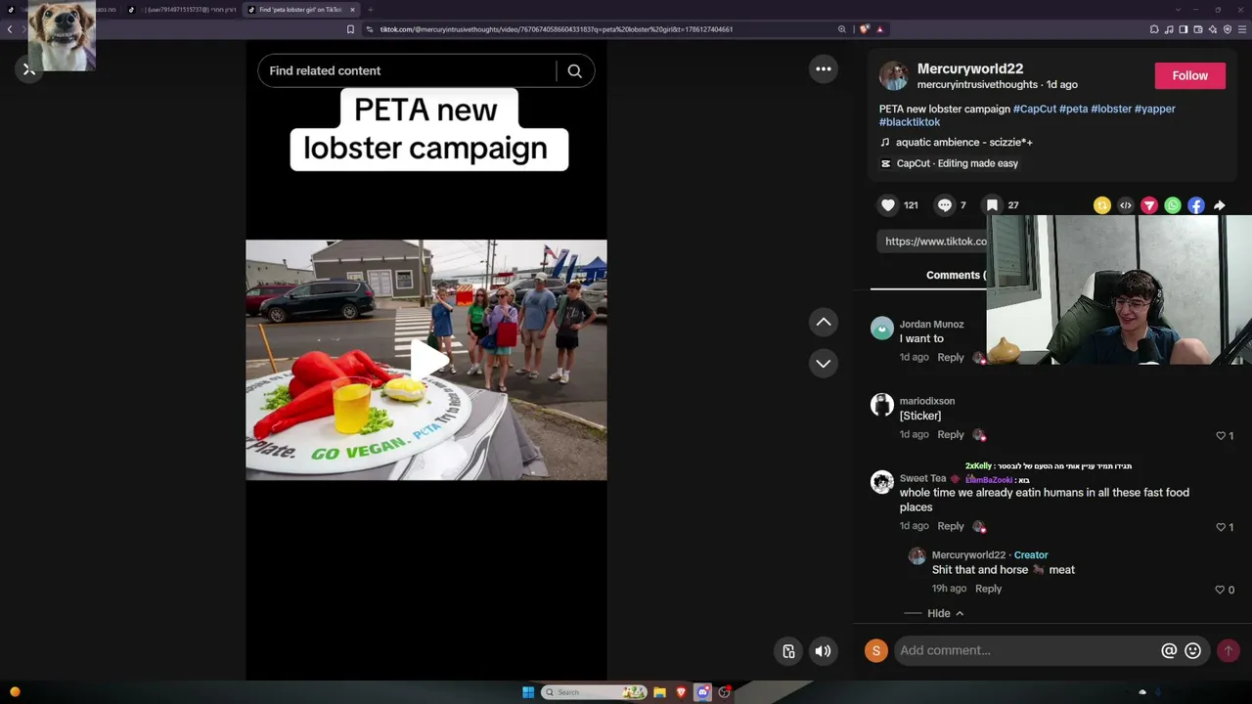
Task: Repost the video with yellow icon
Action: coord(1102,205)
